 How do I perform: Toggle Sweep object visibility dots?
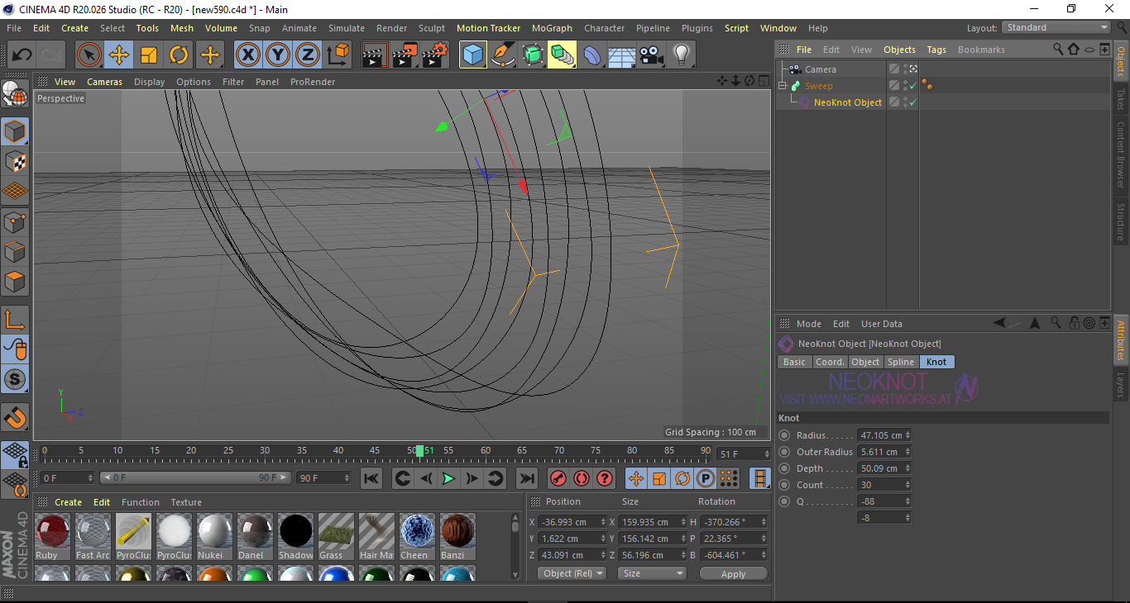pyautogui.click(x=905, y=86)
